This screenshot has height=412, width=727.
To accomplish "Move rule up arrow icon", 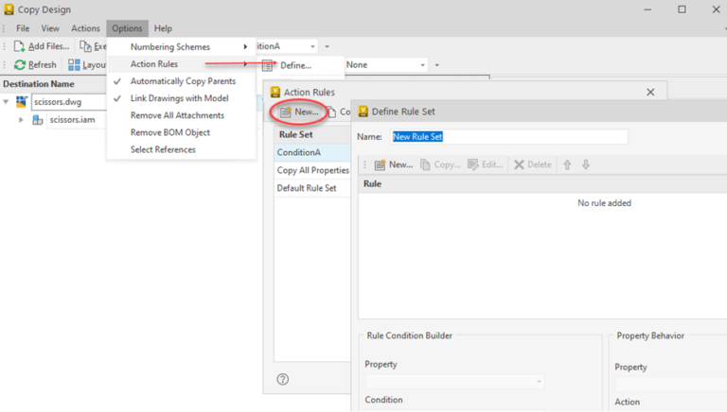I will (x=567, y=164).
